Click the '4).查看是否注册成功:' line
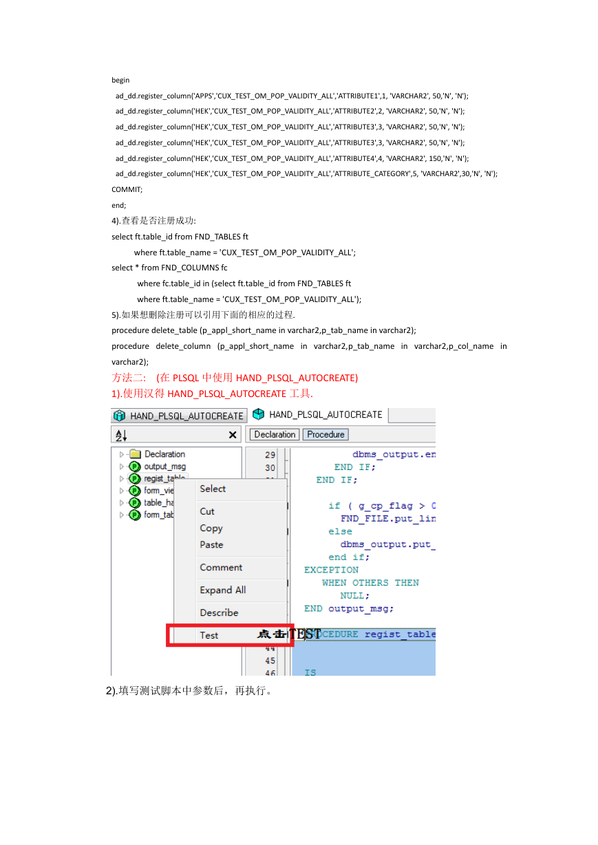This screenshot has height=845, width=598. pos(153,221)
